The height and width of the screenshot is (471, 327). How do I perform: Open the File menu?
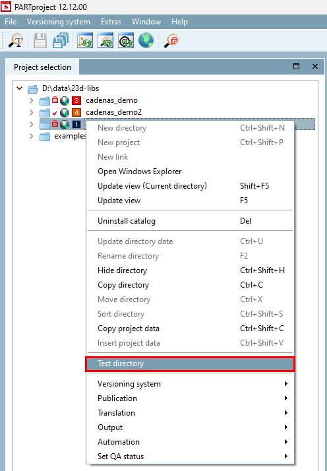11,22
